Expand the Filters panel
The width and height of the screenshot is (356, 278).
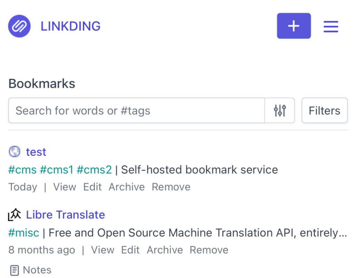click(x=324, y=111)
